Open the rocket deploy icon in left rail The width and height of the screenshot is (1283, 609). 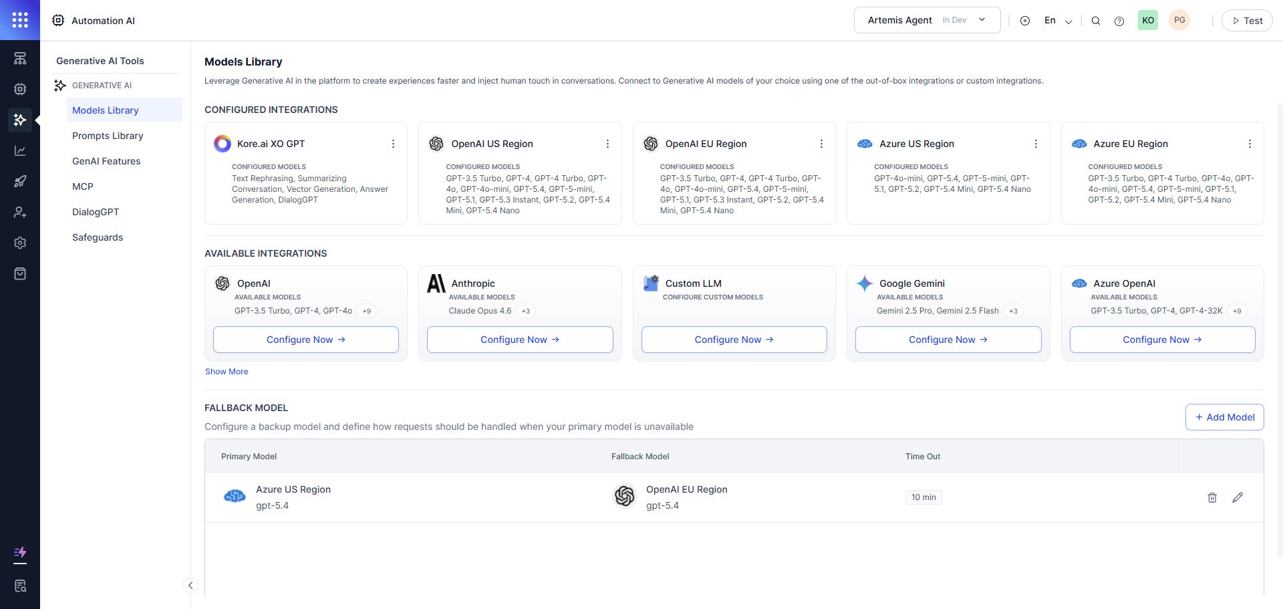tap(20, 181)
